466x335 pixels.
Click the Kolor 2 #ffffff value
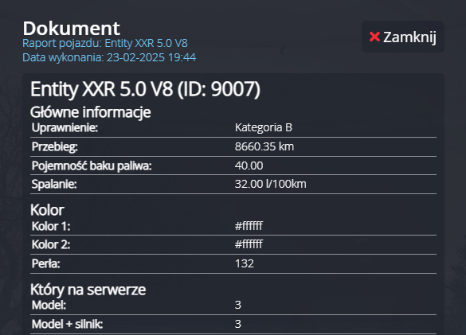(x=249, y=244)
